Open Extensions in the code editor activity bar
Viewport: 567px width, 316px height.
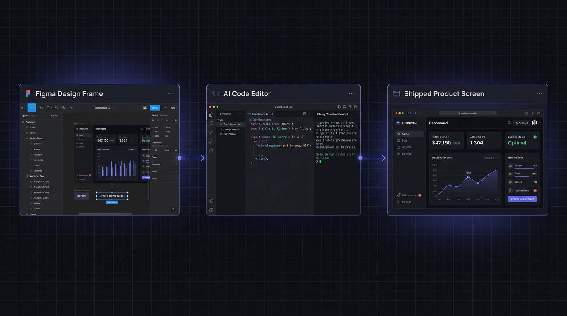211,150
